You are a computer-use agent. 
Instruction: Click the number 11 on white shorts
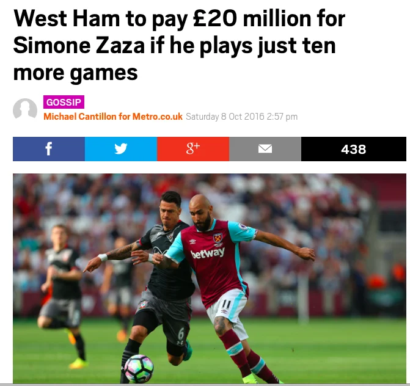coord(226,304)
